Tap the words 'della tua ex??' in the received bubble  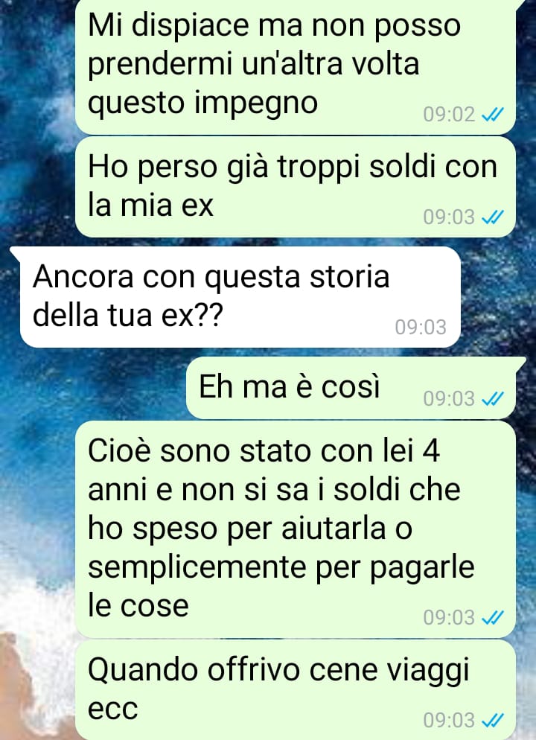coord(127,315)
